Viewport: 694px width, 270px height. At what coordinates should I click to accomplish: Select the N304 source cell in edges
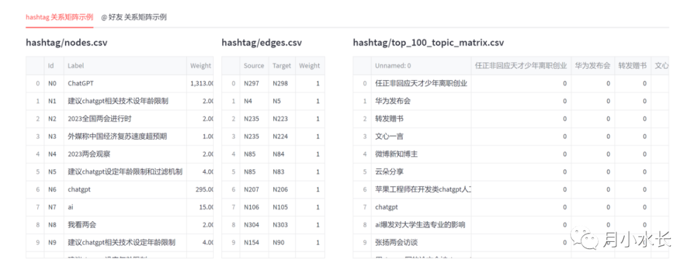[254, 225]
